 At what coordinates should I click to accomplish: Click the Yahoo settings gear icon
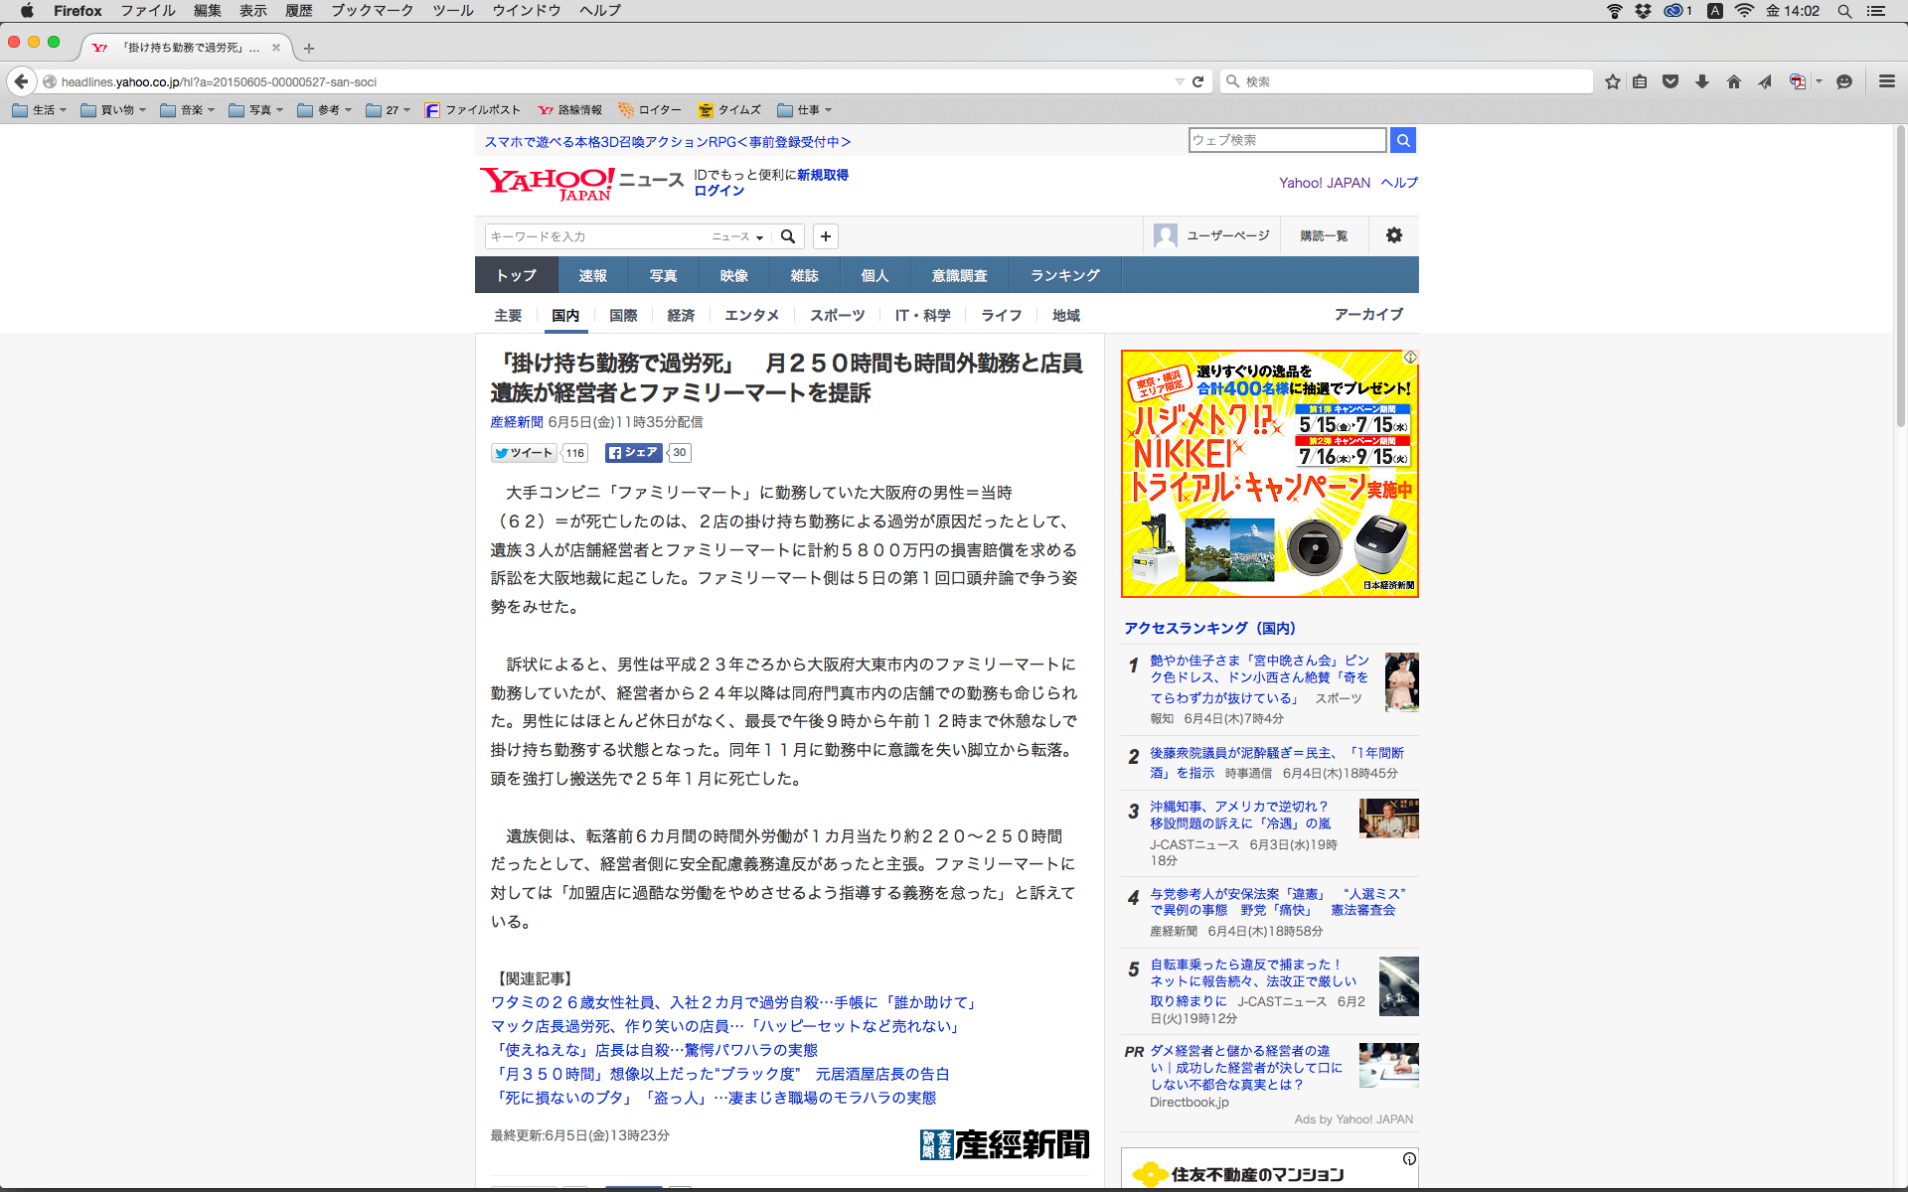point(1394,235)
